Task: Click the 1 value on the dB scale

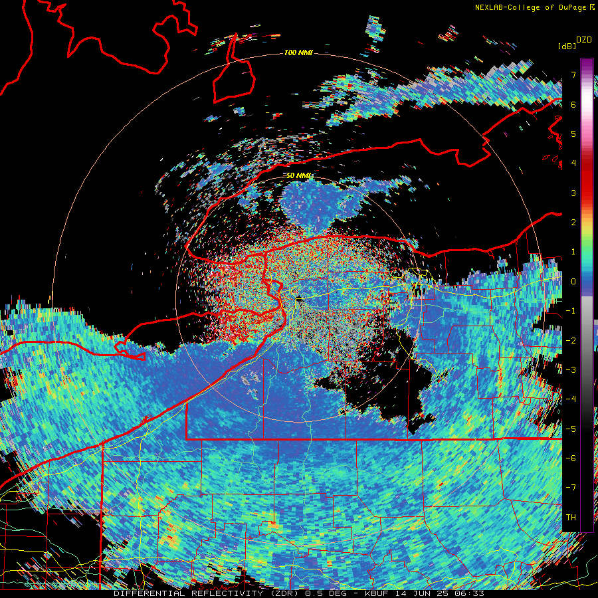Action: [573, 252]
